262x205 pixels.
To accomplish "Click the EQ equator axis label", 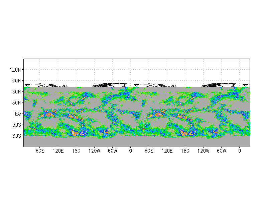I will (x=18, y=114).
